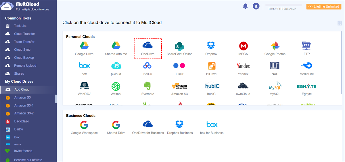Connect Dropbox personal cloud

(x=211, y=48)
